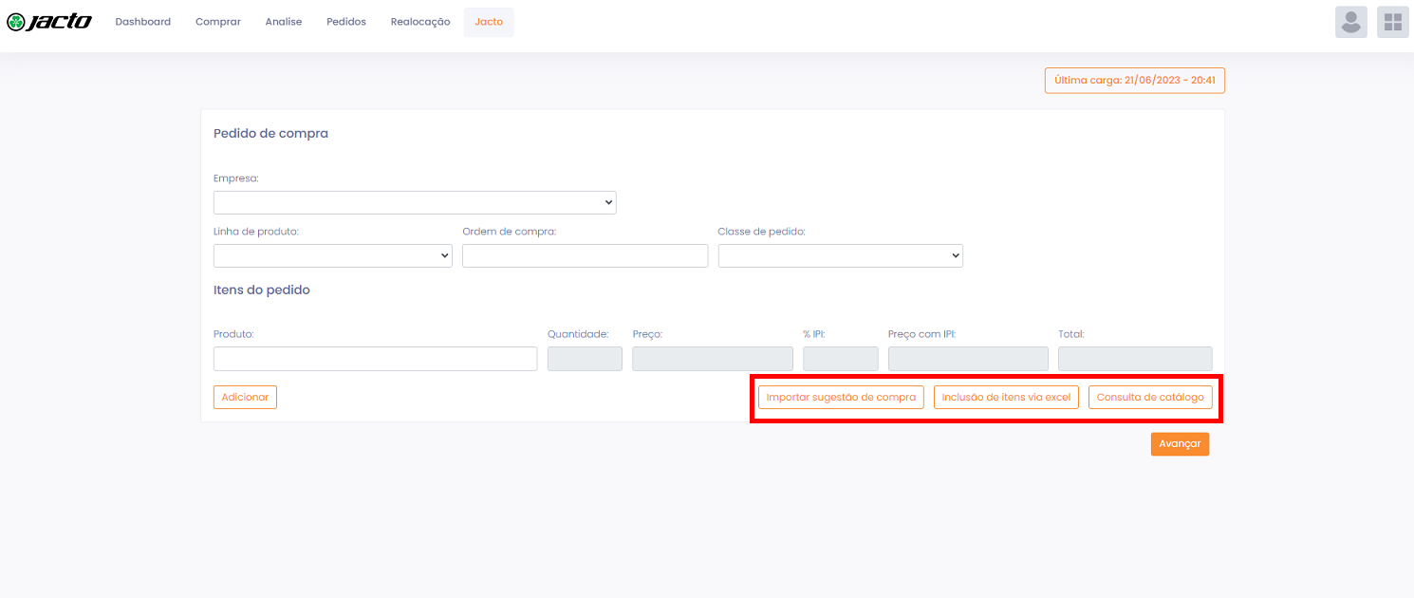The image size is (1414, 598).
Task: Click the 'Pedido de compra' heading
Action: tap(270, 134)
